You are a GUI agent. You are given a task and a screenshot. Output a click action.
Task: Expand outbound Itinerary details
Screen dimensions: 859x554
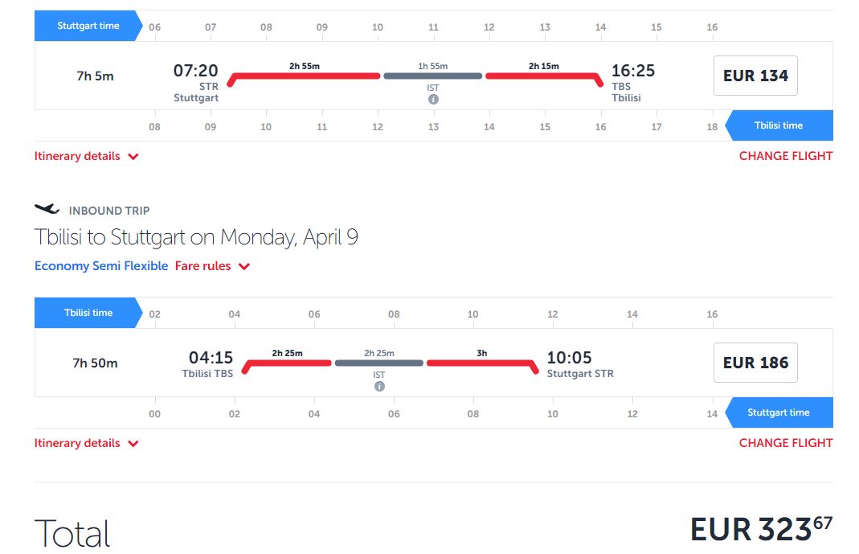(x=87, y=156)
